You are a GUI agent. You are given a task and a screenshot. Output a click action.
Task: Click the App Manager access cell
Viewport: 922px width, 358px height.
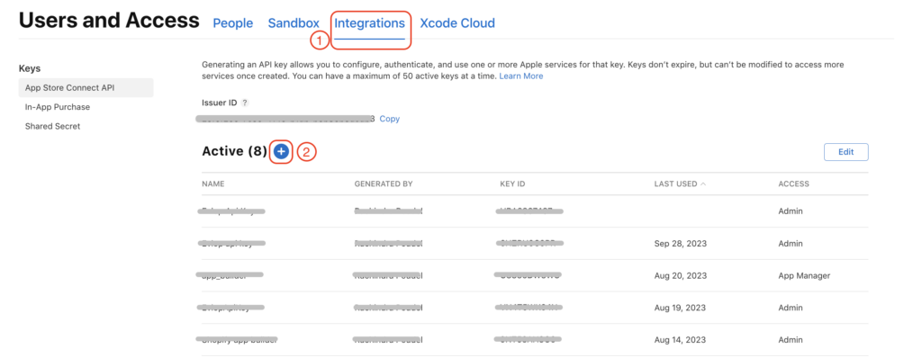tap(804, 276)
